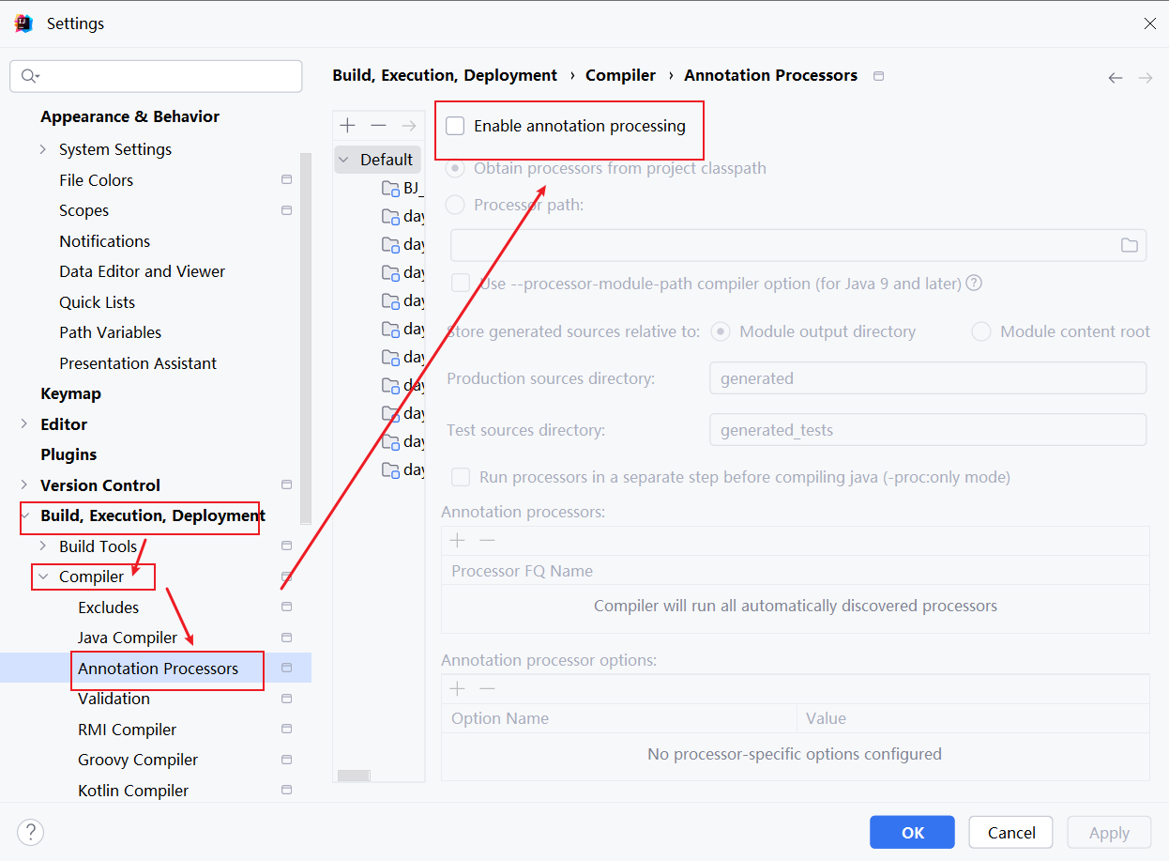Enable annotation processing checkbox
The image size is (1169, 861).
coord(456,126)
